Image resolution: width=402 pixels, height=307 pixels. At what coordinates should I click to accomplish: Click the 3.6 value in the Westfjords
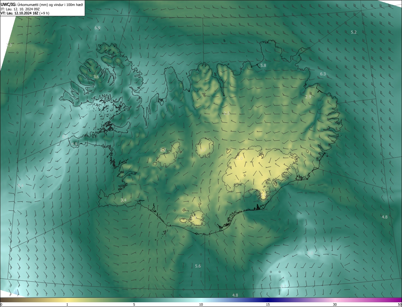pyautogui.click(x=96, y=77)
